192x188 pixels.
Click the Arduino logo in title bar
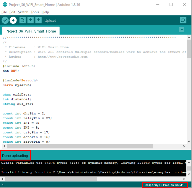click(x=5, y=4)
